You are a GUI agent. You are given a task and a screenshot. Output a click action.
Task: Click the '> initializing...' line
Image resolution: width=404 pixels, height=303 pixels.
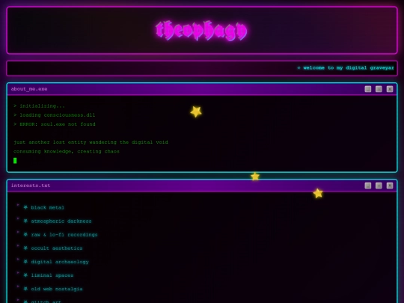[39, 106]
